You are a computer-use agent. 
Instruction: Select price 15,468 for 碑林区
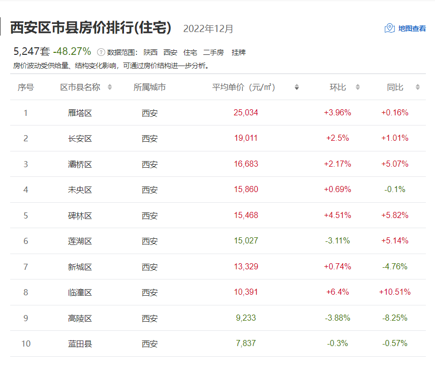246,215
